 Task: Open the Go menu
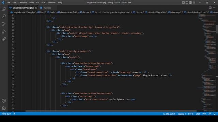click(38, 3)
